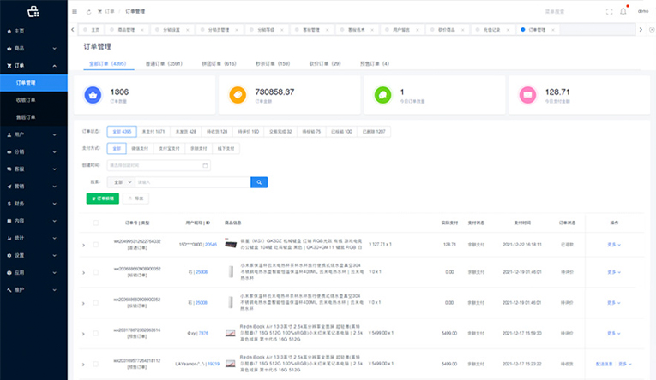Close the 商品管理 tab
This screenshot has width=656, height=380.
(141, 30)
